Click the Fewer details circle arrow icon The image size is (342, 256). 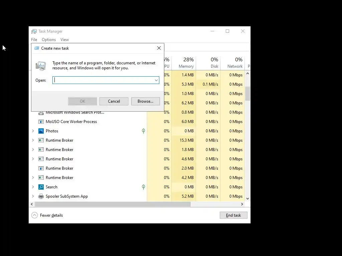[x=34, y=215]
